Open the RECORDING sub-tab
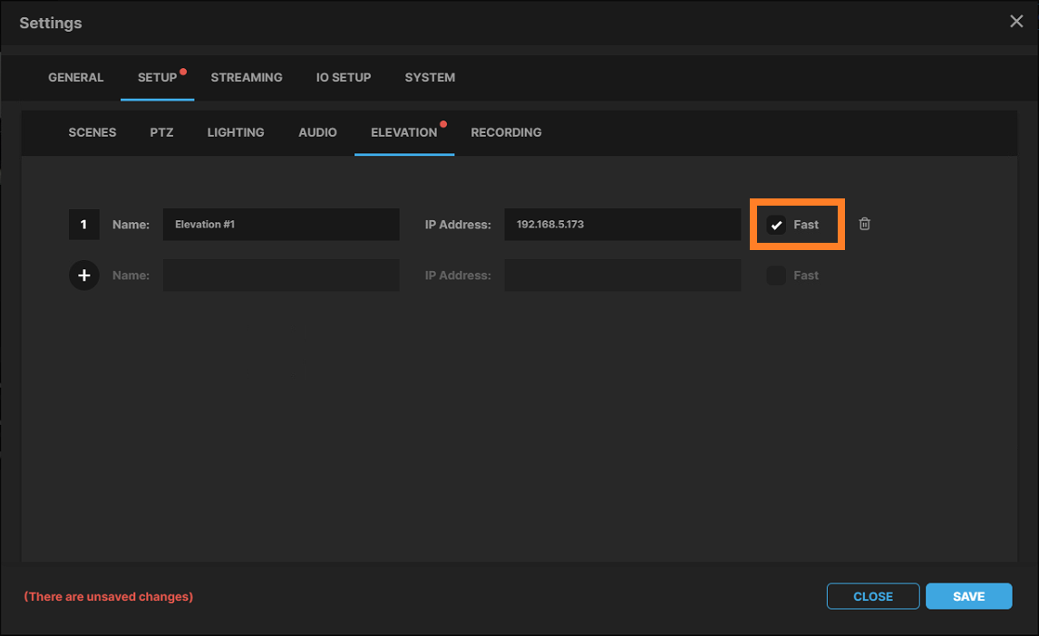1039x636 pixels. point(506,132)
